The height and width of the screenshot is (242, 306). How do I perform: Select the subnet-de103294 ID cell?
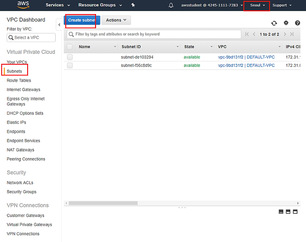(x=137, y=57)
